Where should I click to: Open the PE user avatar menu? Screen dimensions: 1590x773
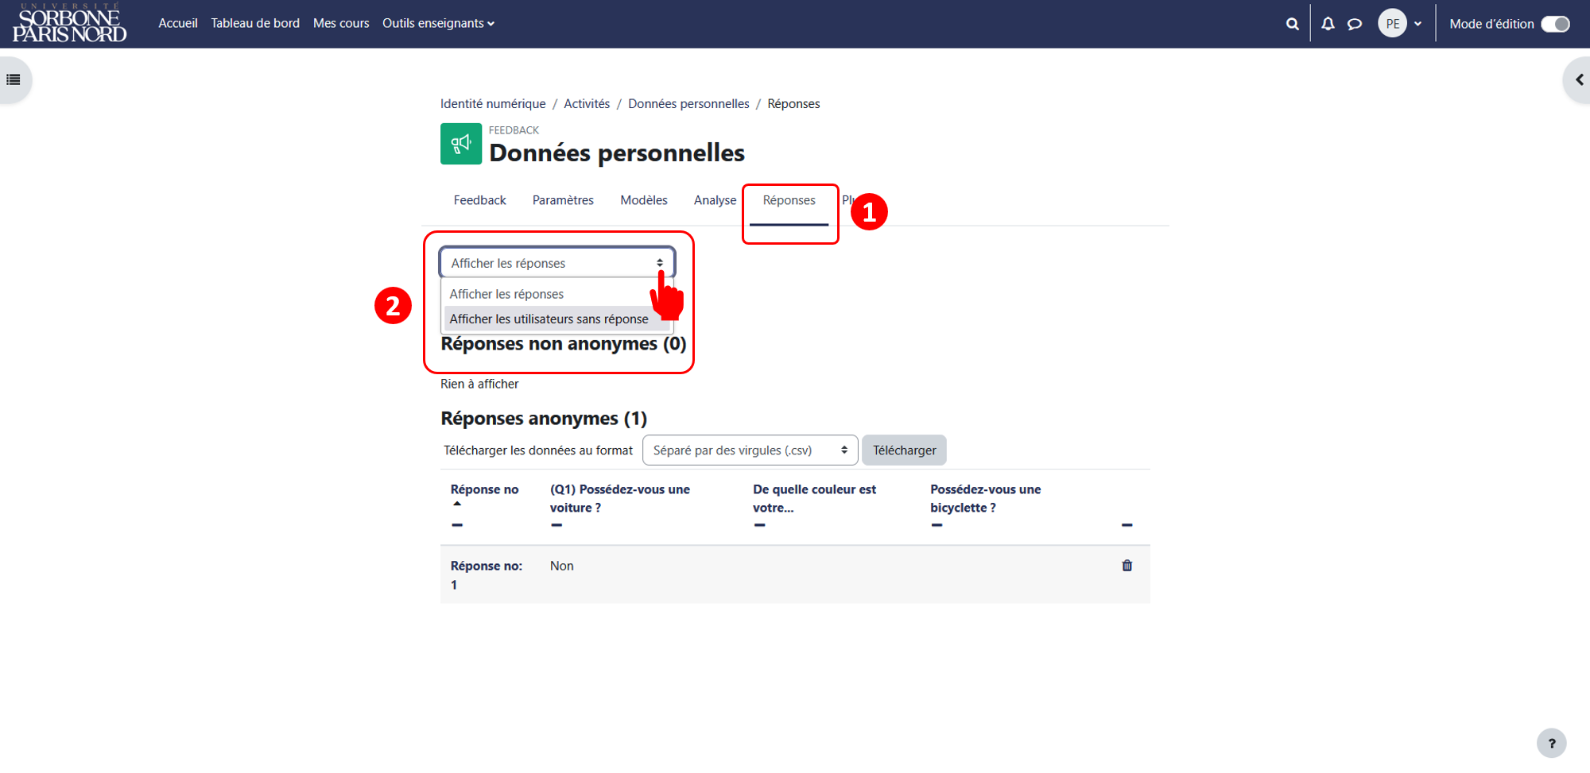pos(1400,24)
